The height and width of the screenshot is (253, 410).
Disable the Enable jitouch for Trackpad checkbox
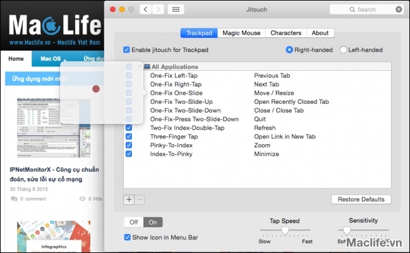coord(127,50)
